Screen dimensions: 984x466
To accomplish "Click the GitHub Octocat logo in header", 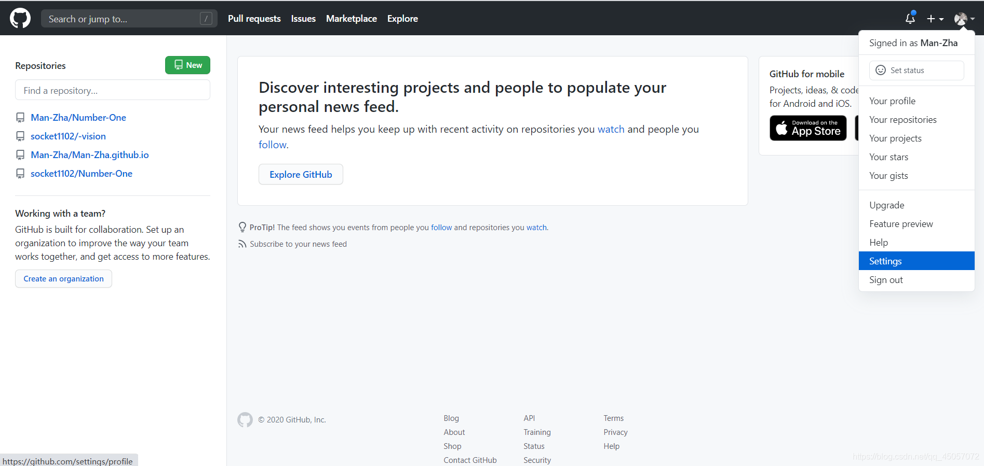I will (20, 18).
